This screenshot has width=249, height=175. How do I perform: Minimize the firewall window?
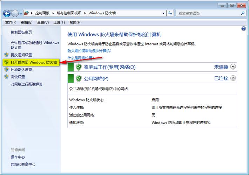[x=222, y=6]
